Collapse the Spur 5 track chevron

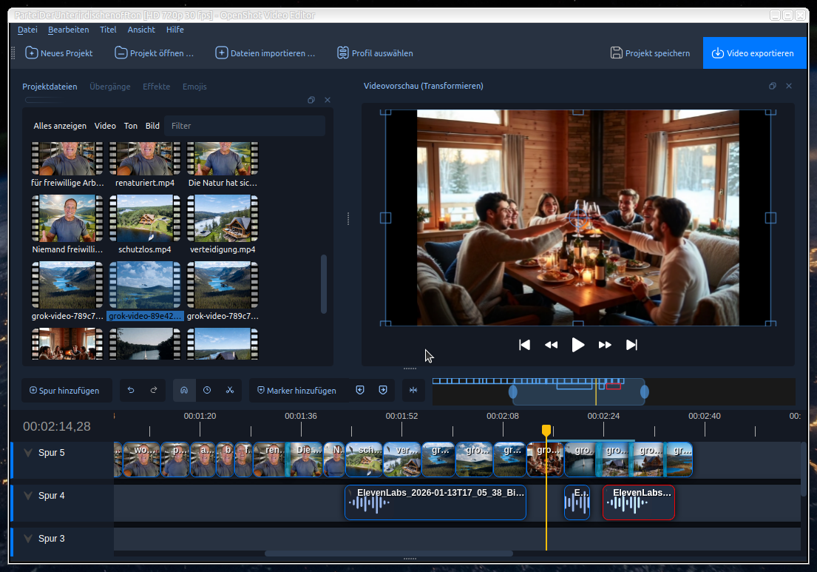[28, 453]
